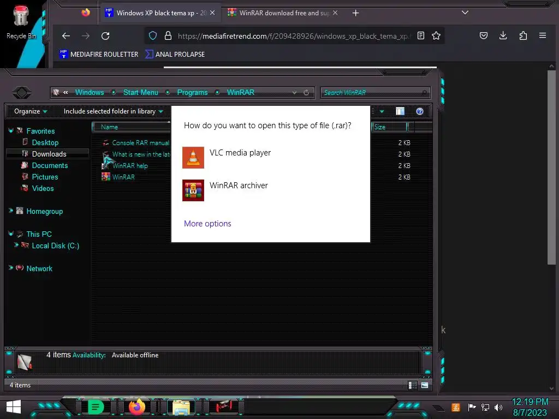Viewport: 559px width, 419px height.
Task: Open the Firefox downloads panel
Action: tap(503, 35)
